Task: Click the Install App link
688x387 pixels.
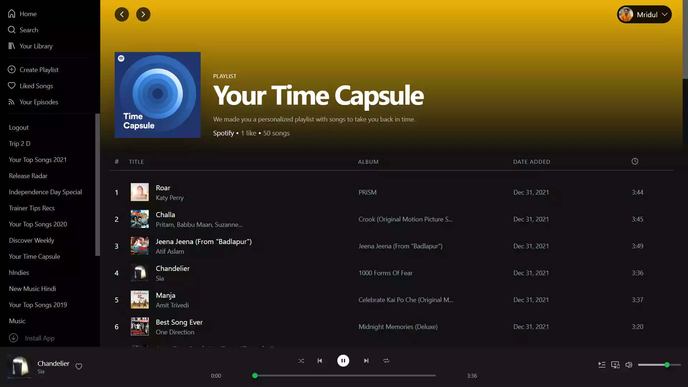Action: click(x=39, y=338)
